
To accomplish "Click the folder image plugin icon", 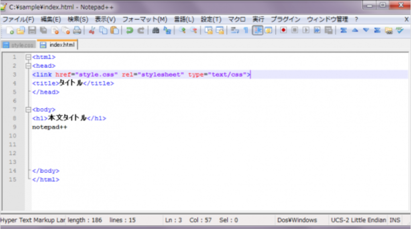I will pyautogui.click(x=389, y=30).
